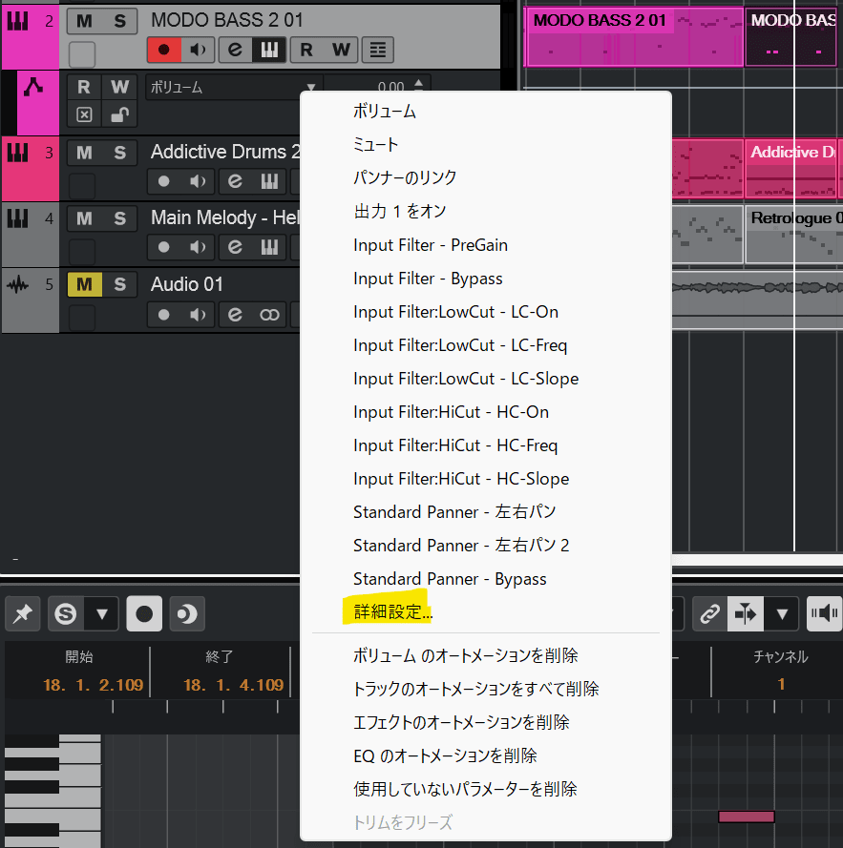Open dropdown arrow next to Solo Editor
Screen dimensions: 843x848
tap(102, 614)
